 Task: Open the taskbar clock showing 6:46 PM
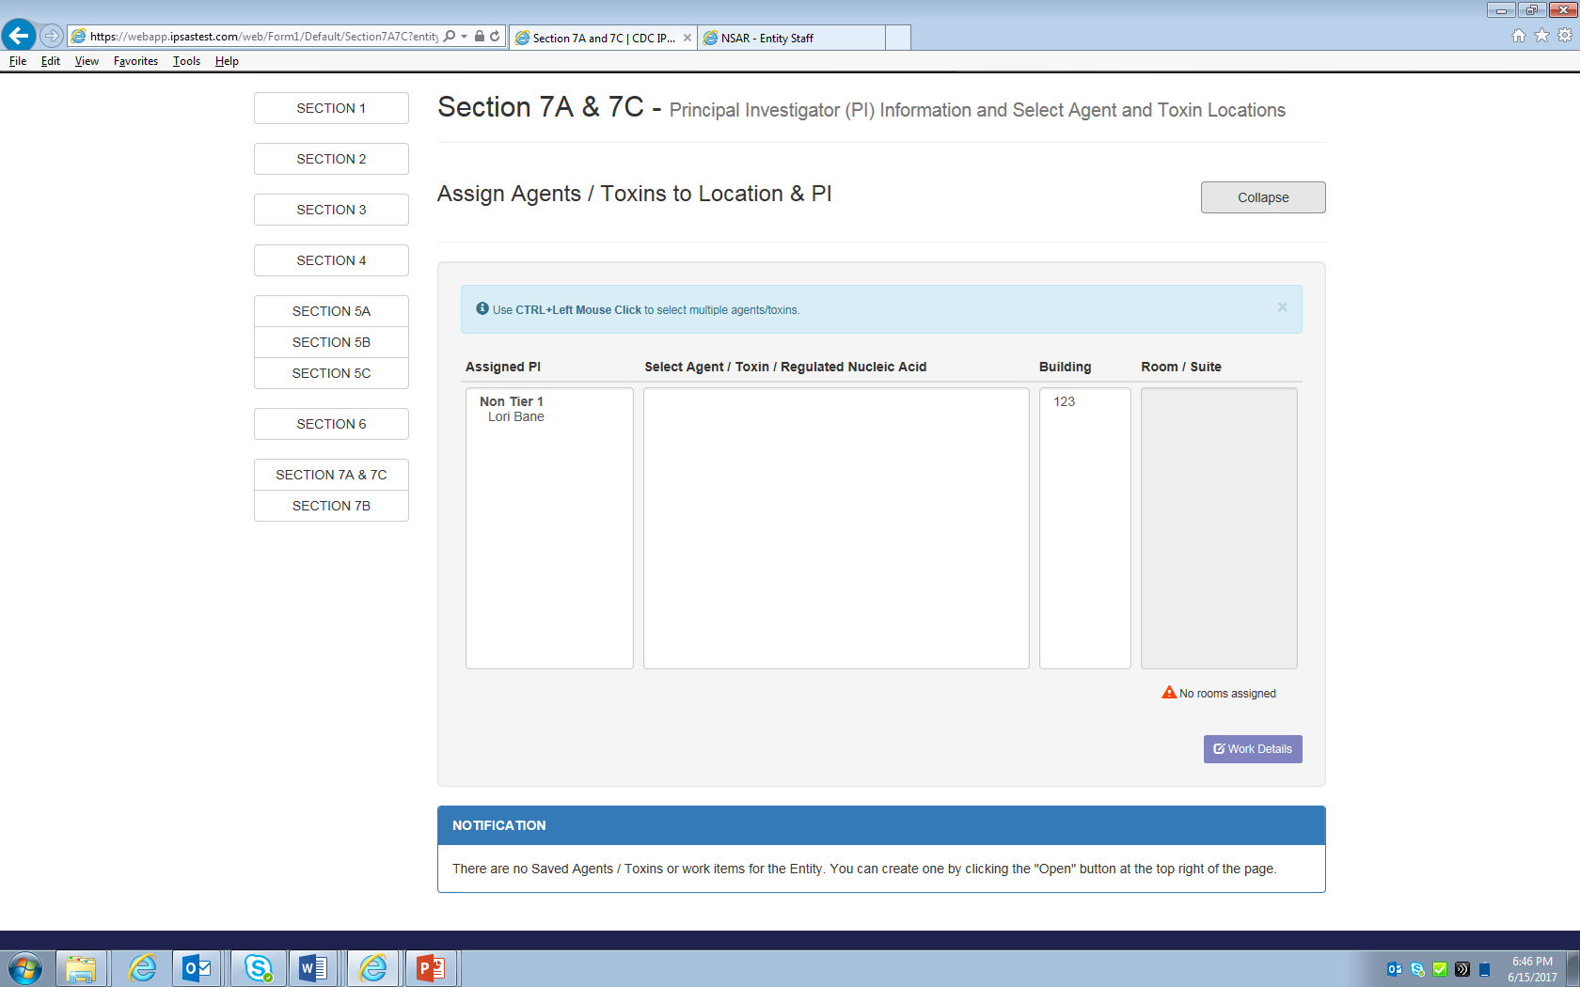point(1532,969)
